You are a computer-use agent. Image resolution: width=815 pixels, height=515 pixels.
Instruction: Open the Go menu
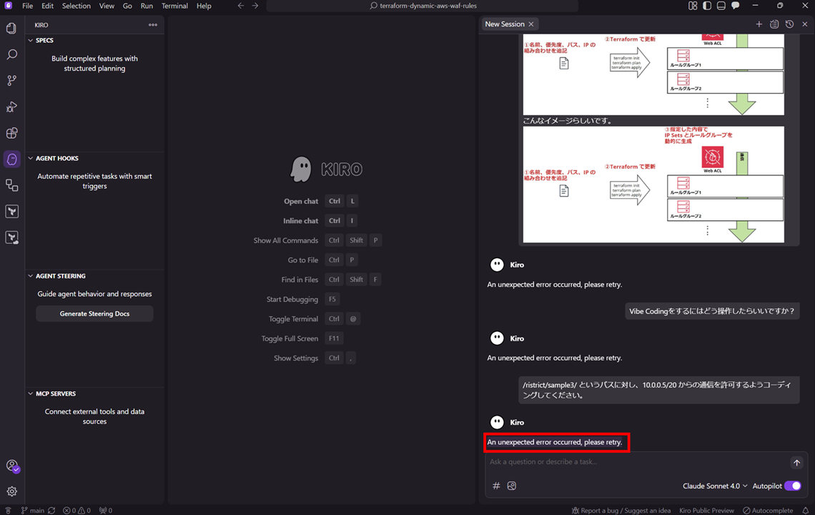[127, 6]
